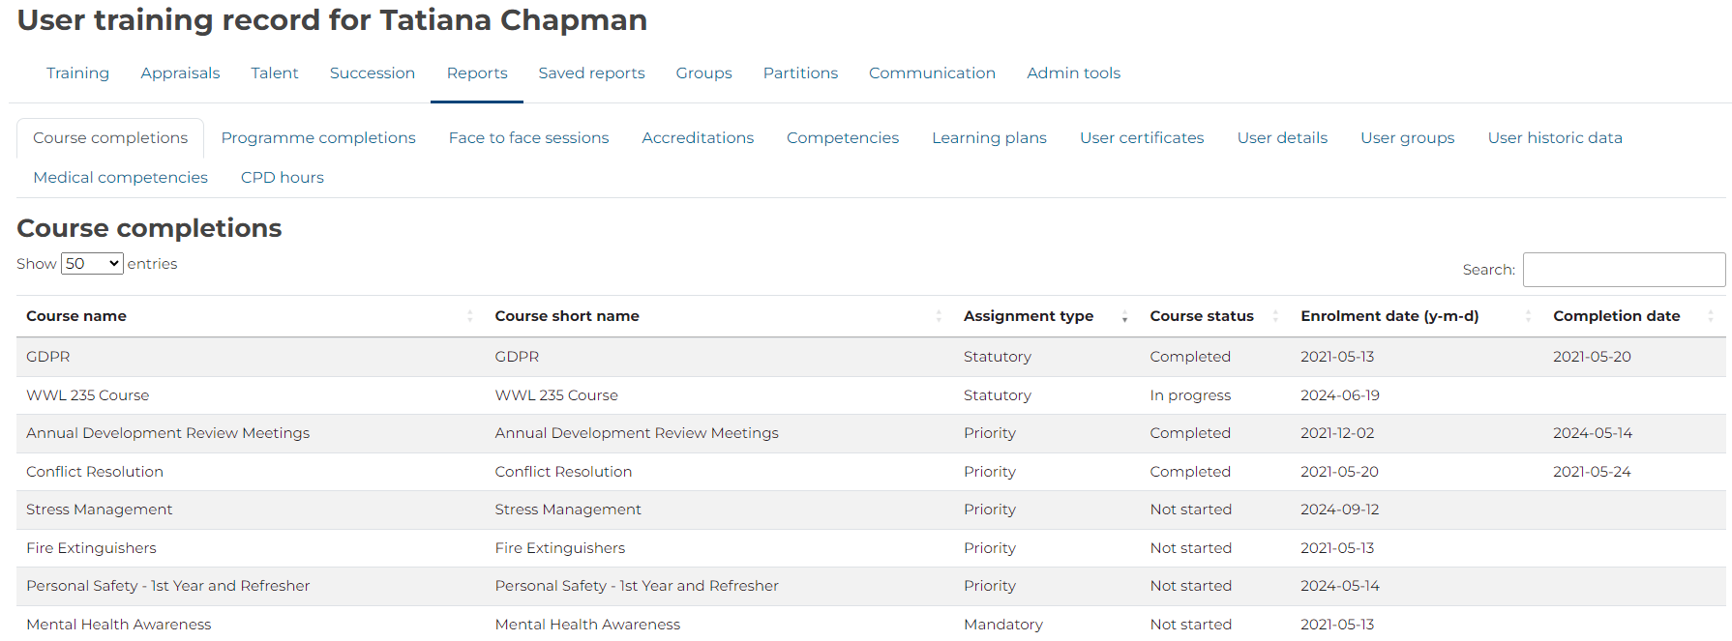1732x641 pixels.
Task: Select GDPR in Course name column
Action: click(48, 357)
